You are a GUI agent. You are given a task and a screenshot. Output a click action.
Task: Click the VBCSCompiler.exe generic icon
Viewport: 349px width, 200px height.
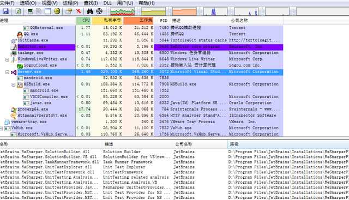[x=26, y=97]
